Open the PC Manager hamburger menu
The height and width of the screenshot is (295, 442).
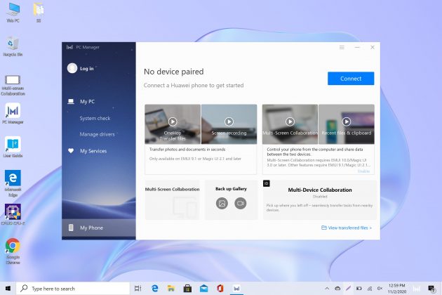tap(342, 47)
